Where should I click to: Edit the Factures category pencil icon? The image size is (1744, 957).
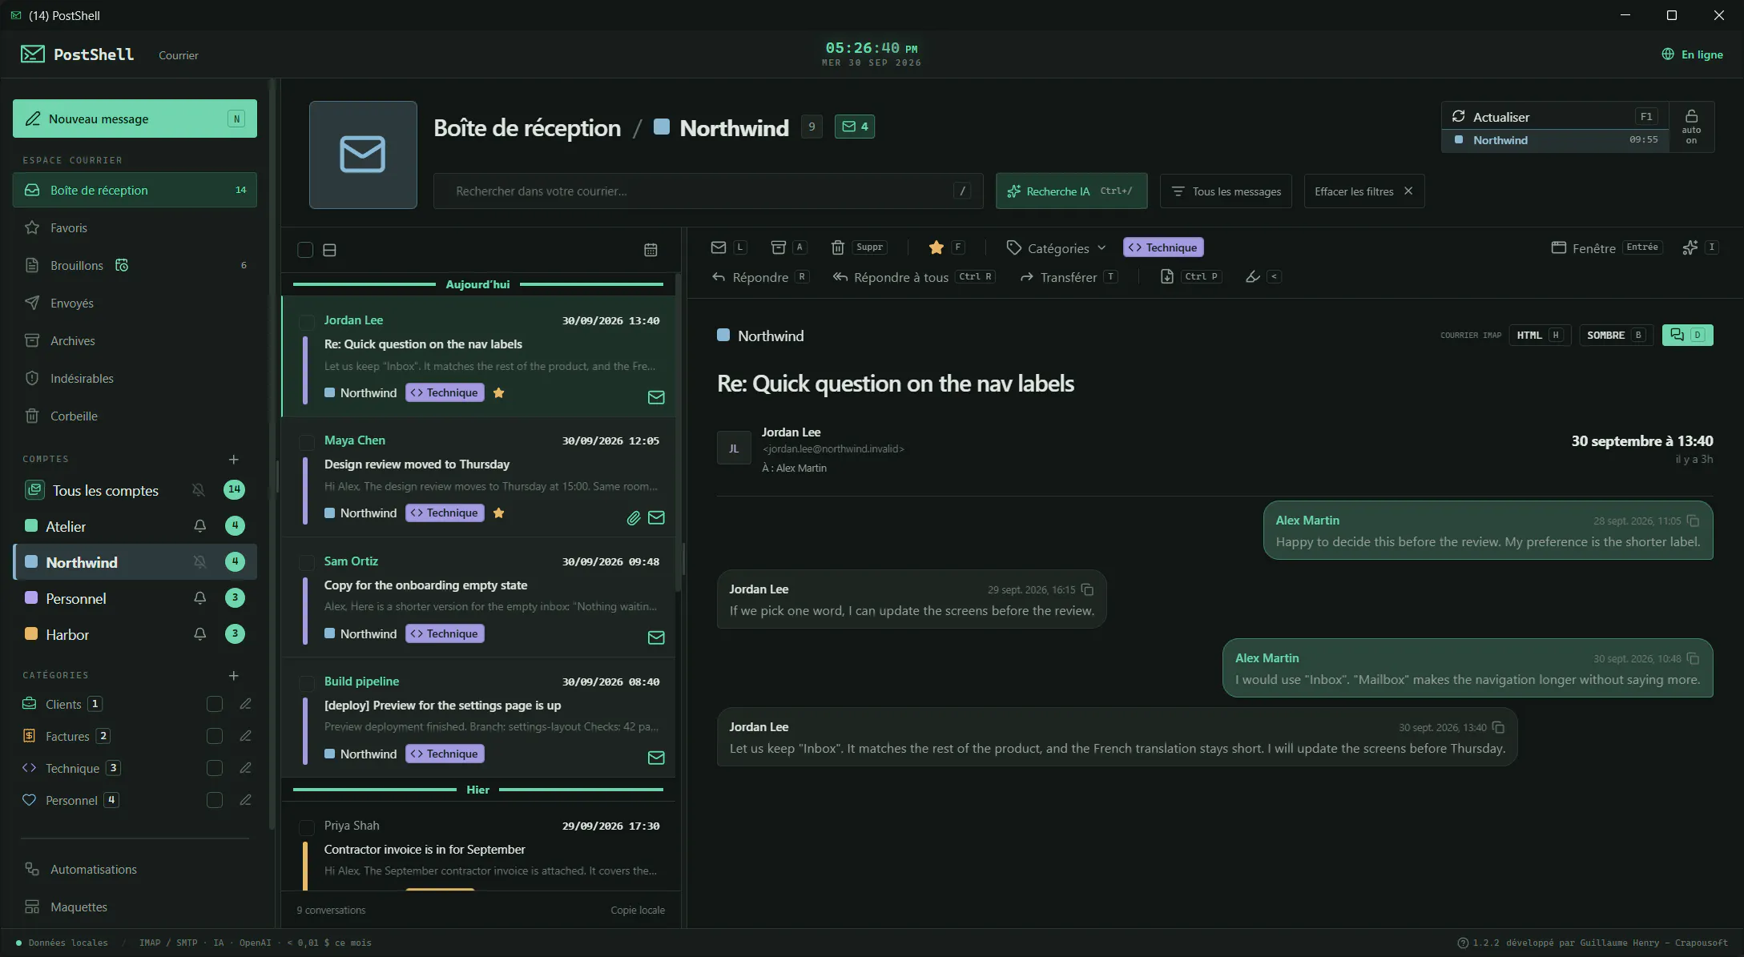point(246,736)
